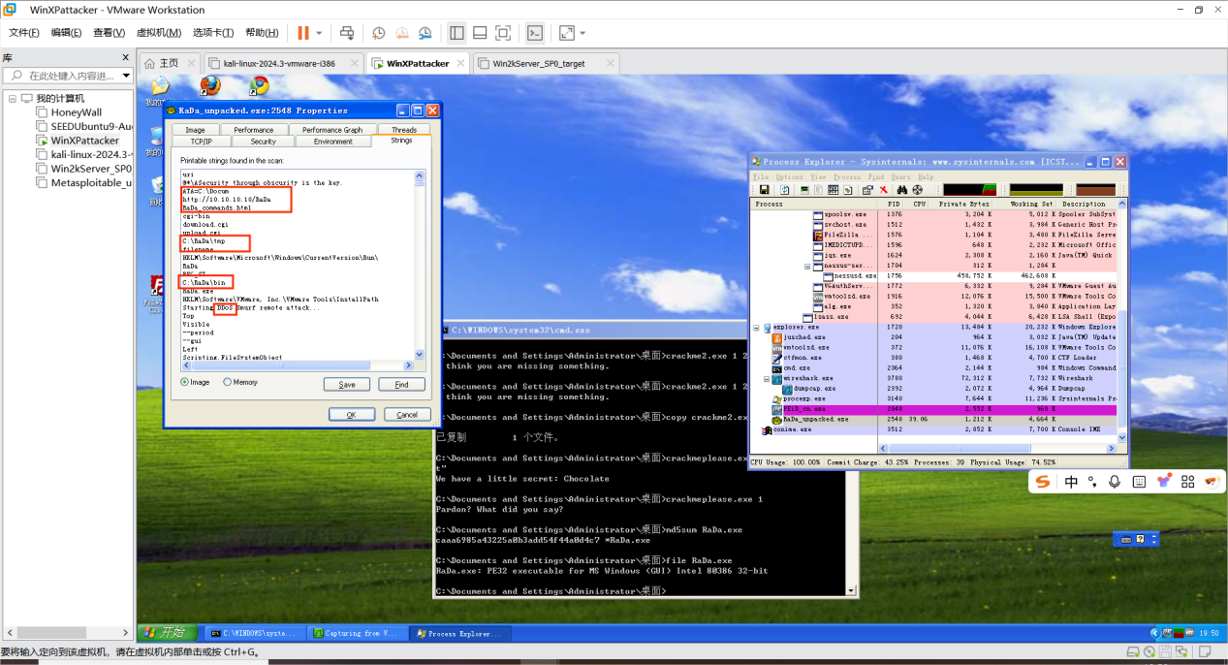Viewport: 1228px width, 665px height.
Task: Open the 文件(F) menu
Action: click(24, 33)
